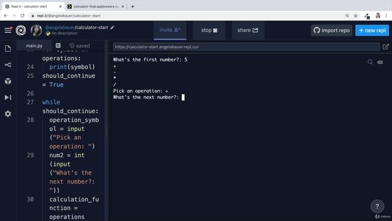Reload the browser page

click(23, 15)
